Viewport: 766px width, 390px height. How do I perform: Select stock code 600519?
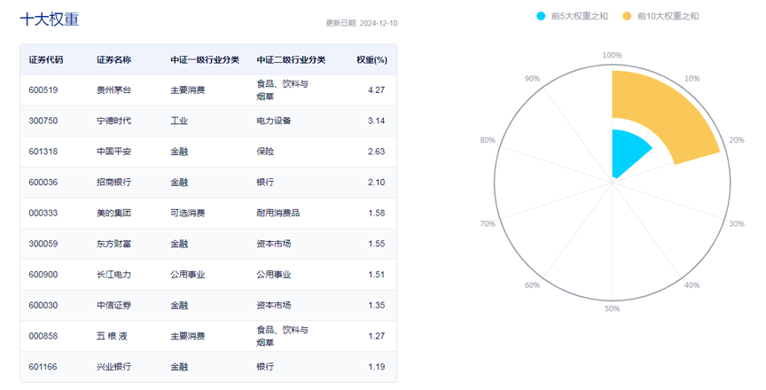(43, 90)
